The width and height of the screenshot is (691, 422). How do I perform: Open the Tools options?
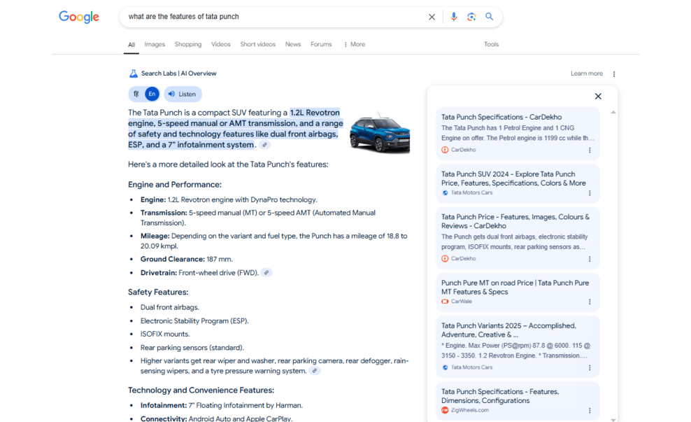click(x=491, y=44)
